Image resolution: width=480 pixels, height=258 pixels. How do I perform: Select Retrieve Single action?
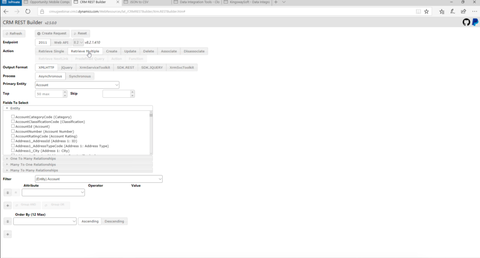pyautogui.click(x=51, y=51)
